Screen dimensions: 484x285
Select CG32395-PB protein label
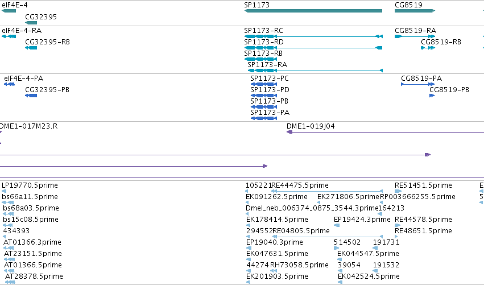coord(47,90)
